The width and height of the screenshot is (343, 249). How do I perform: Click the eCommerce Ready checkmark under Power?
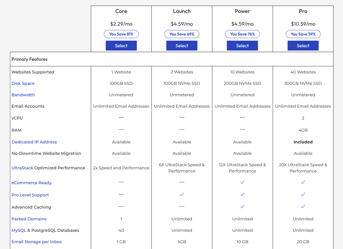pyautogui.click(x=242, y=182)
